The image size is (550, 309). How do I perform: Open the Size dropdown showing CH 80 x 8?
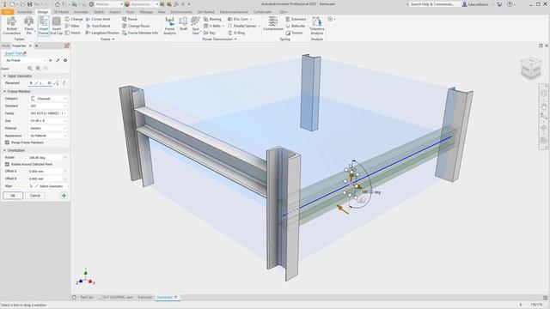[48, 120]
